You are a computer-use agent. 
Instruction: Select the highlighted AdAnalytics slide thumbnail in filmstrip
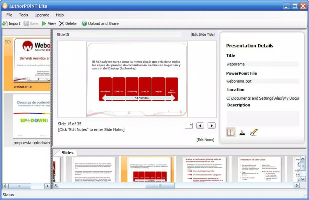click(x=148, y=169)
